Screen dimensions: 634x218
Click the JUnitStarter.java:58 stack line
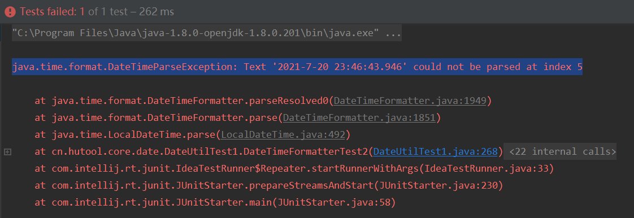215,202
